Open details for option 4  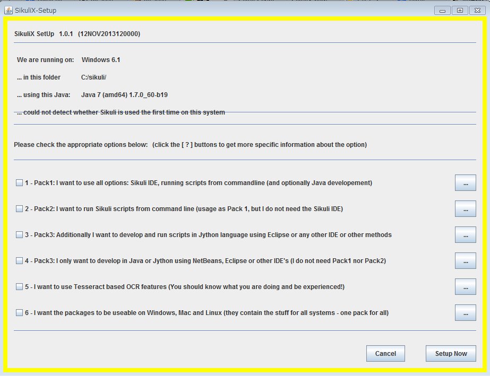[x=465, y=260]
